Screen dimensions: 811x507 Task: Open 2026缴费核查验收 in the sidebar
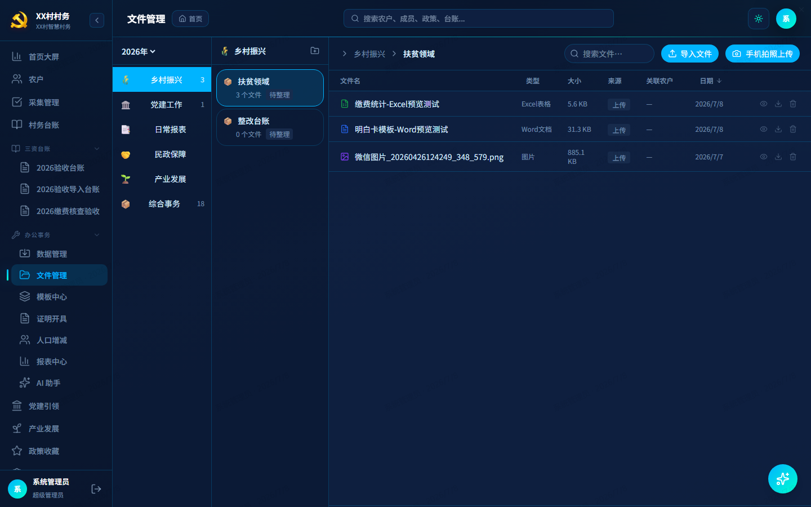60,211
